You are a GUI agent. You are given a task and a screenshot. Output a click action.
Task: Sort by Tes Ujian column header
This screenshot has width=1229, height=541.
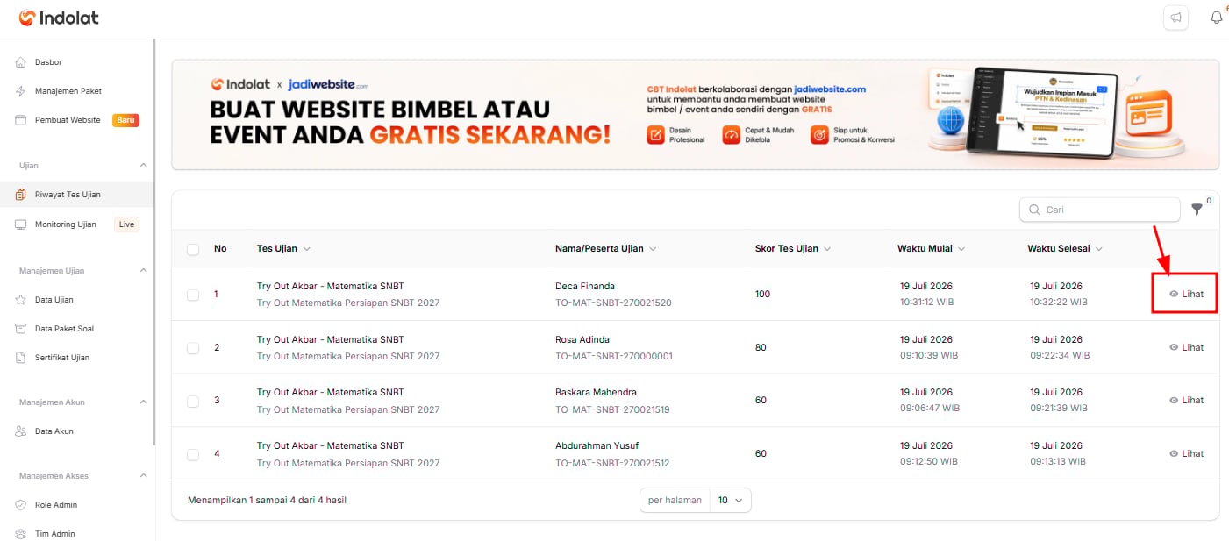point(283,249)
